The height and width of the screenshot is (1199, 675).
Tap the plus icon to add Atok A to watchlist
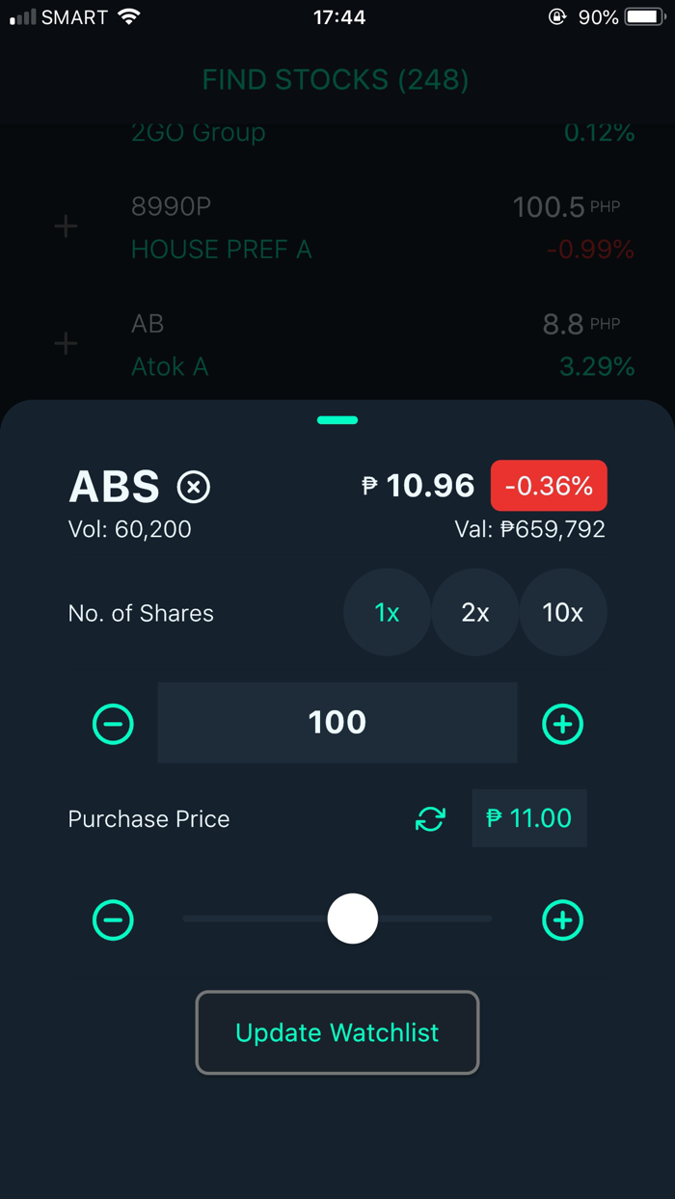(65, 344)
